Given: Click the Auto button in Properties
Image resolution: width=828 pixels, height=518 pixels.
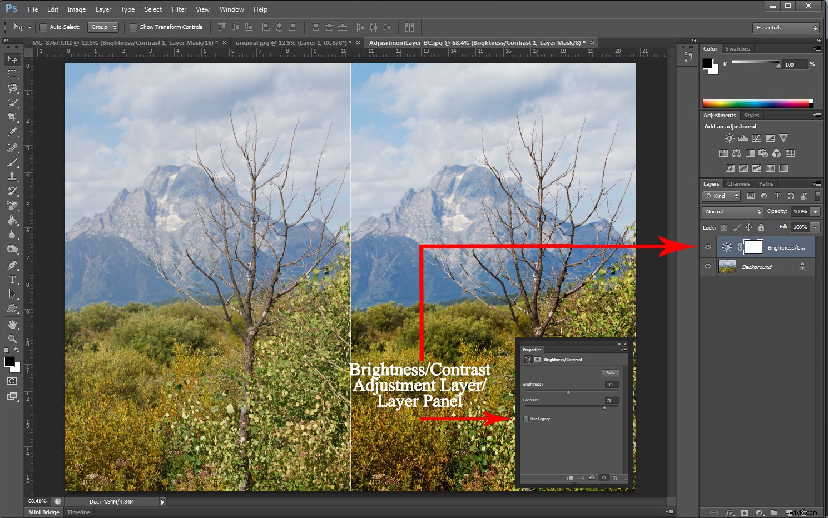Looking at the screenshot, I should point(610,372).
